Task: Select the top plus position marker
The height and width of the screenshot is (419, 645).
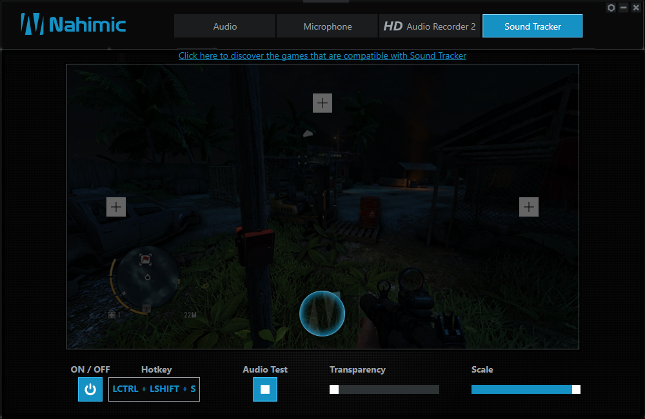Action: pos(322,103)
